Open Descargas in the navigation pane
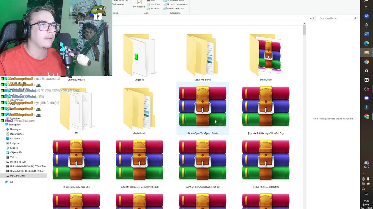 [x=15, y=129]
